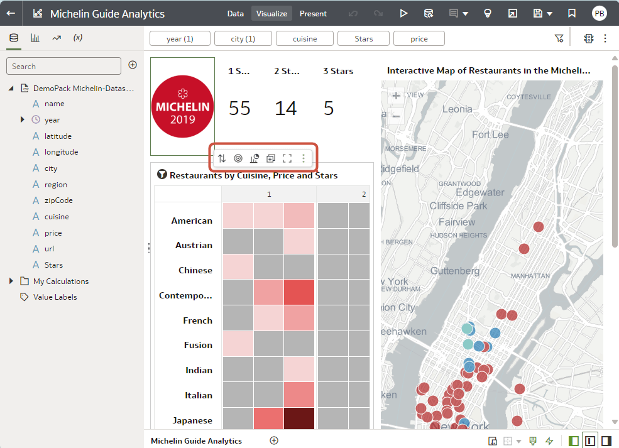Zoom in on the map with the plus button
This screenshot has height=448, width=619.
pyautogui.click(x=396, y=96)
